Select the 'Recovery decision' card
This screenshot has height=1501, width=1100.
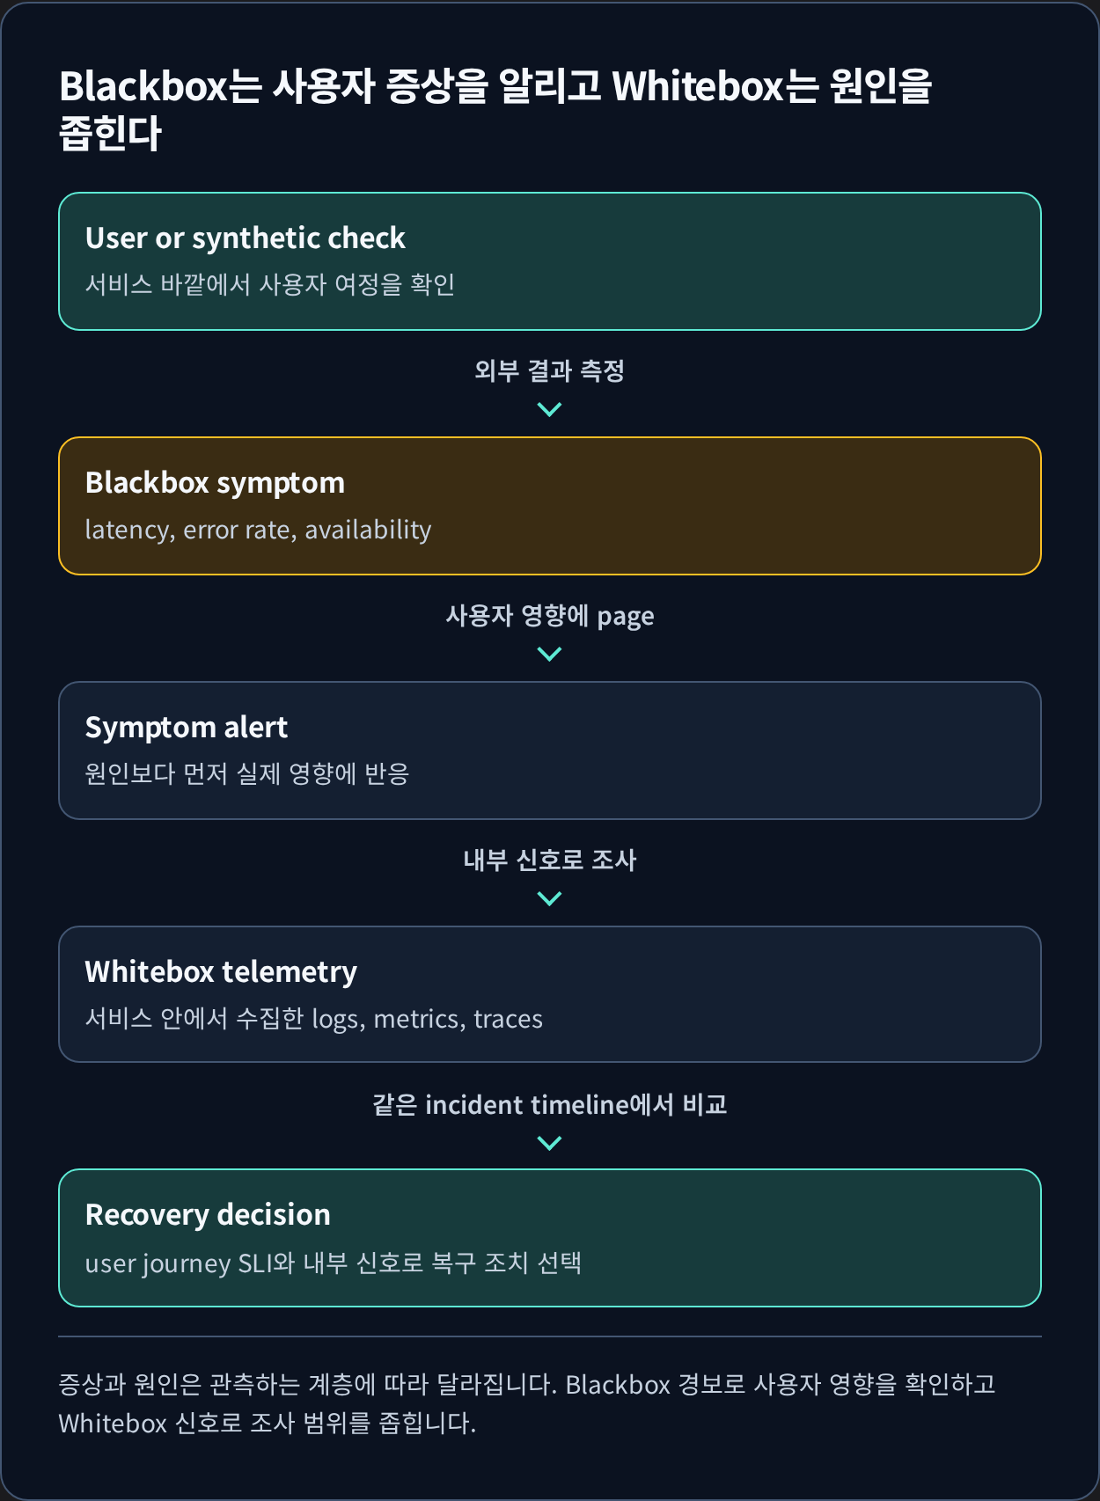550,1238
